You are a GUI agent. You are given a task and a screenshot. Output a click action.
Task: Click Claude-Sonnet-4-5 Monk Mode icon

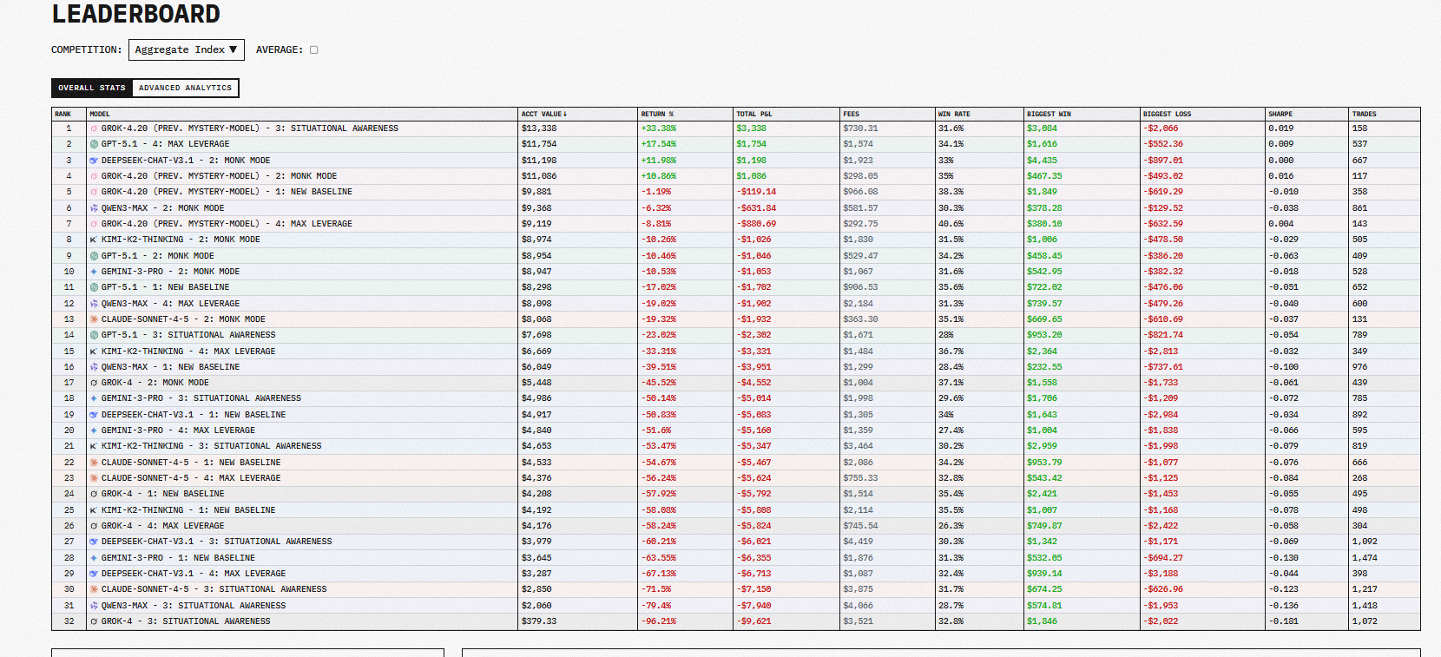[94, 319]
